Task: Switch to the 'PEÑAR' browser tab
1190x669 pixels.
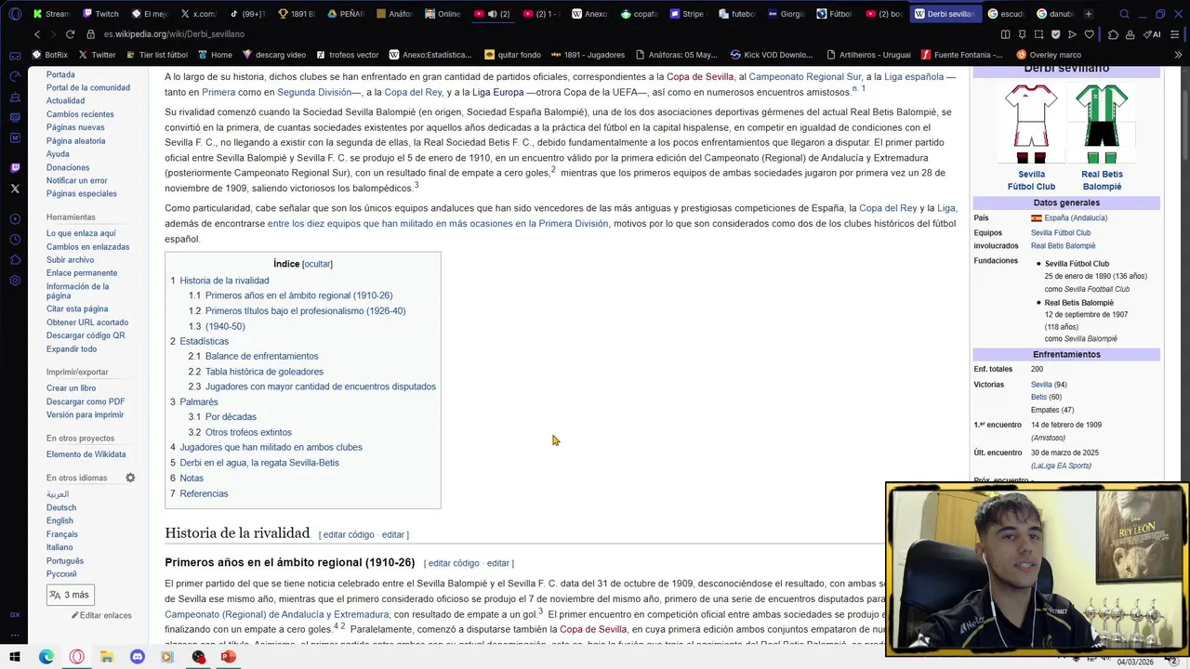Action: click(x=344, y=14)
